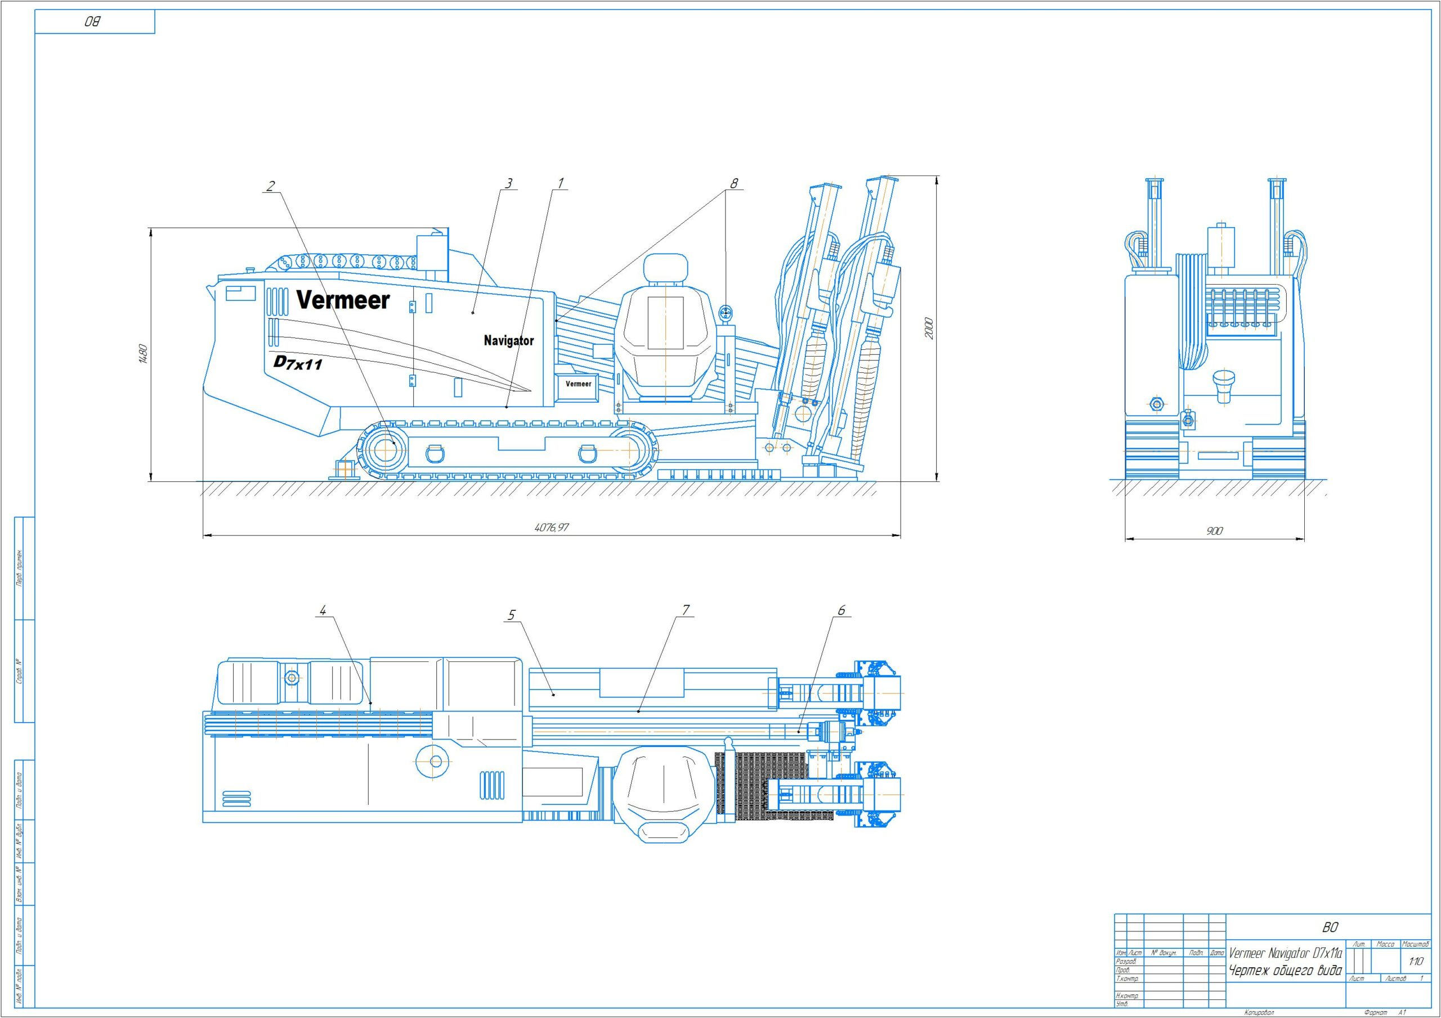The height and width of the screenshot is (1018, 1441).
Task: Click the "Справ. №" side margin label
Action: (x=20, y=671)
